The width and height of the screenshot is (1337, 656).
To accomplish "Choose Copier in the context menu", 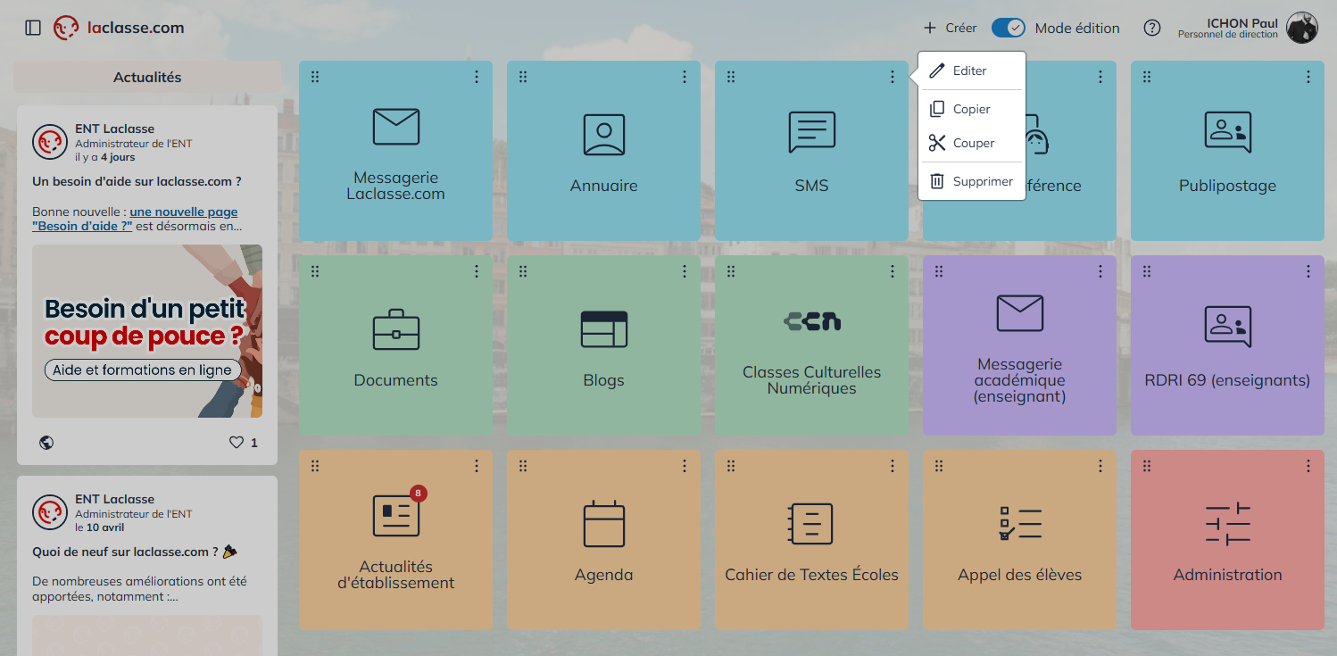I will (972, 109).
